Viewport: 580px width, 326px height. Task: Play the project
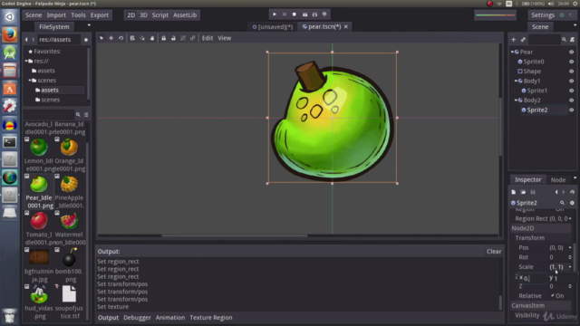[x=275, y=14]
